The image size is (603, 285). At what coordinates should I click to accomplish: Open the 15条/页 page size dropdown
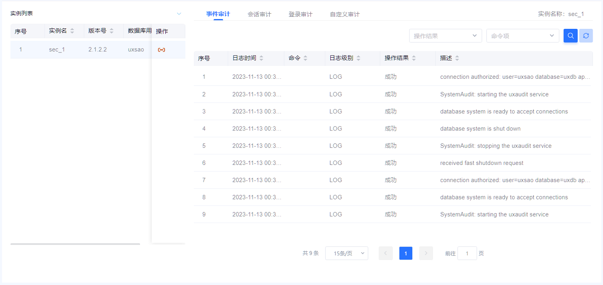tap(346, 254)
